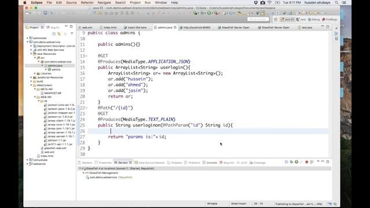The image size is (370, 208).
Task: Start the server with green Servers-view button
Action: click(297, 162)
